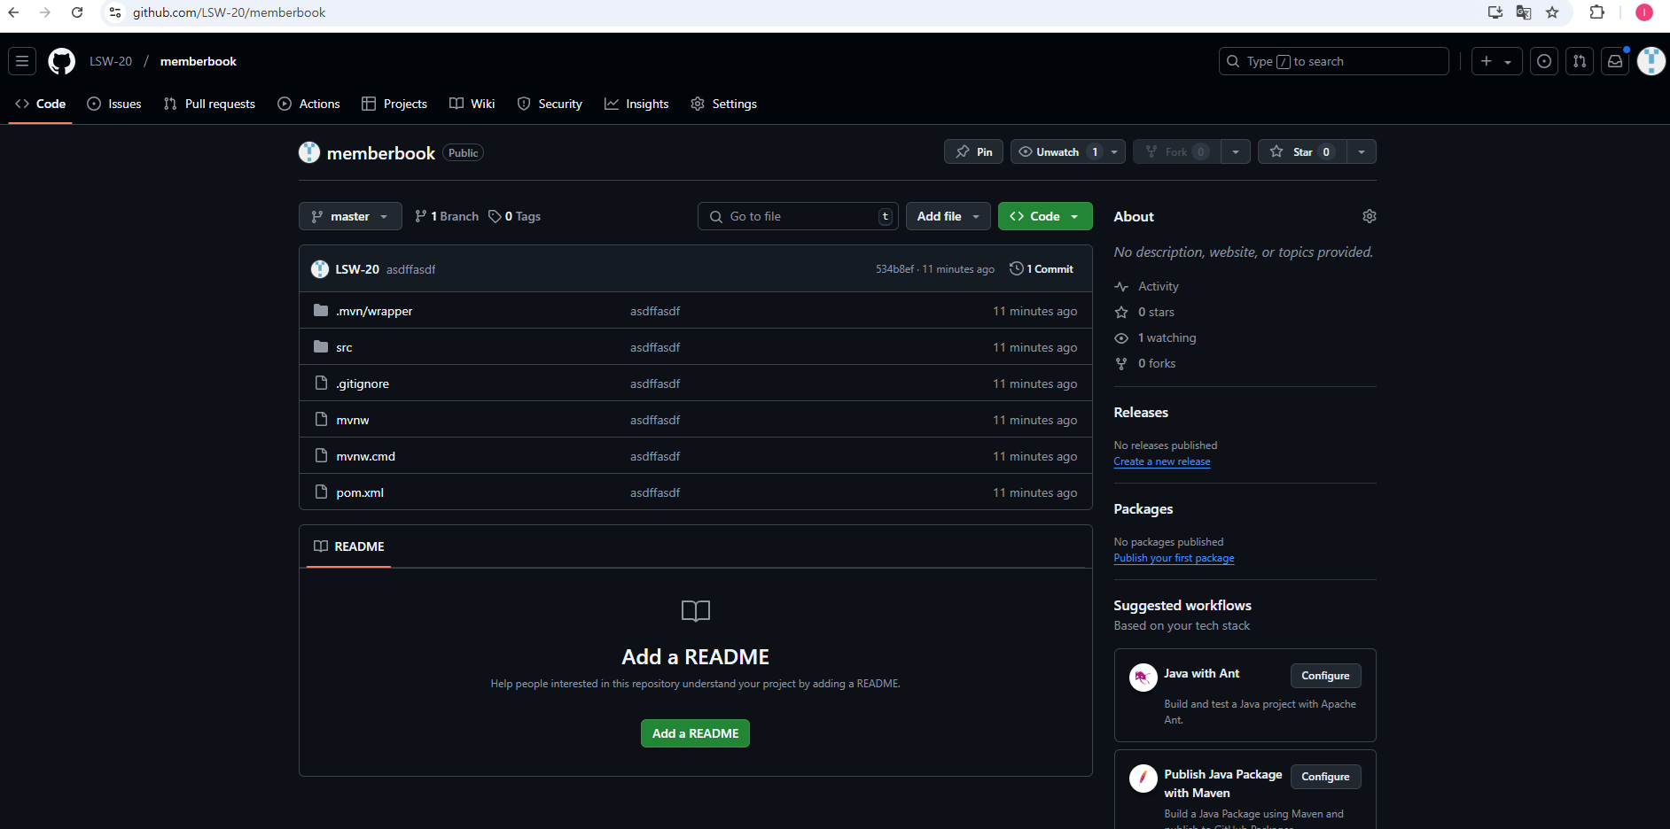Bookmark this page with the star icon
The width and height of the screenshot is (1670, 829).
point(1552,12)
